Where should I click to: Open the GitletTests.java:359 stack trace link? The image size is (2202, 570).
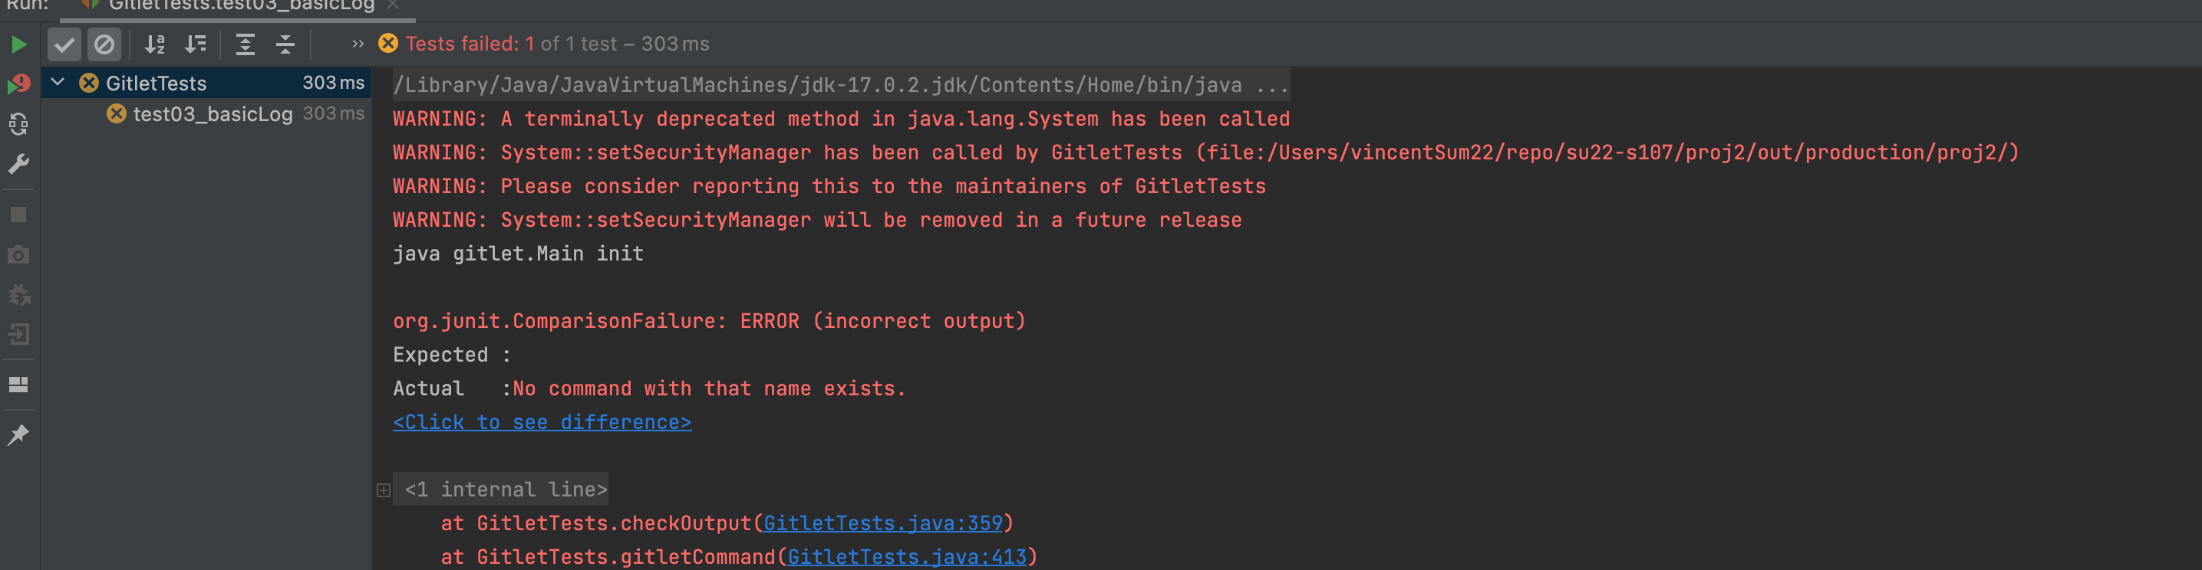[x=882, y=523]
